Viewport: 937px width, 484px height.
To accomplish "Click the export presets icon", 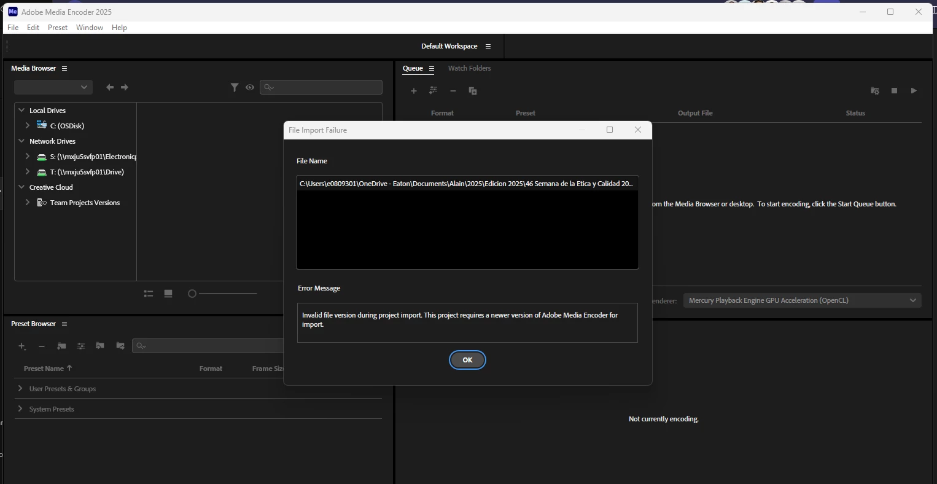I will (120, 346).
